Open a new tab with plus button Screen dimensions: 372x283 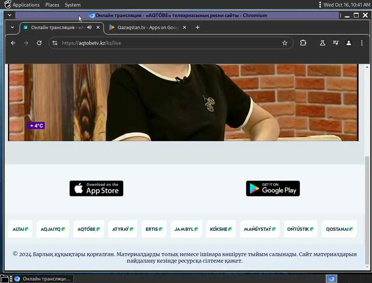[197, 27]
